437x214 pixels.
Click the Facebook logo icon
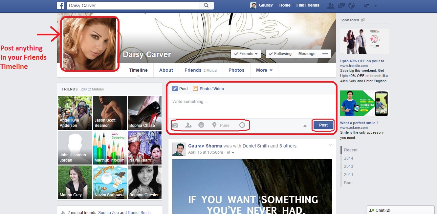pos(60,6)
